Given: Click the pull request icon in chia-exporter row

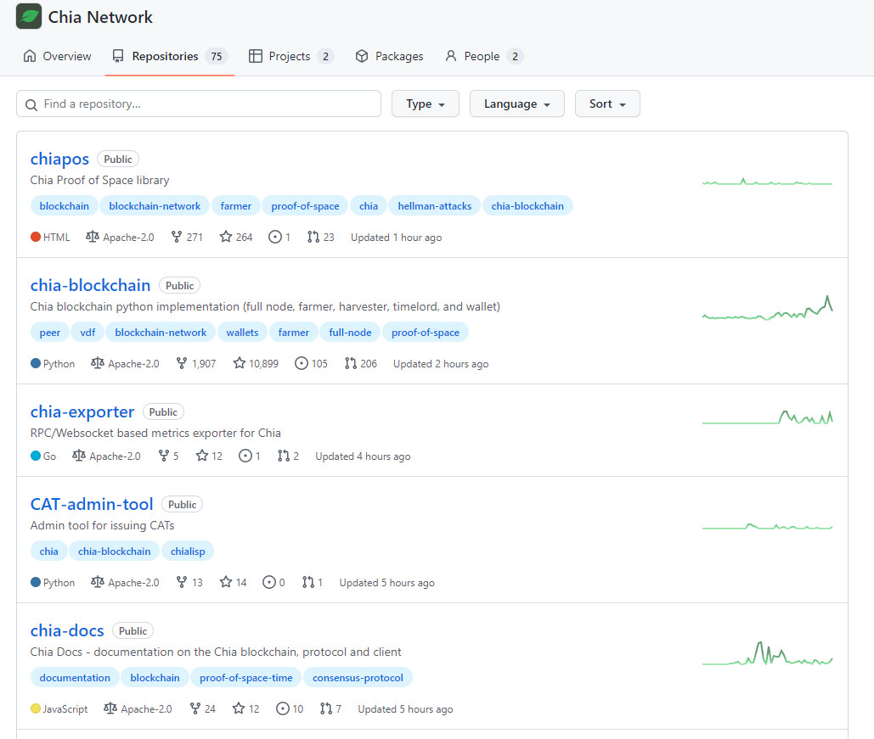Looking at the screenshot, I should 284,456.
